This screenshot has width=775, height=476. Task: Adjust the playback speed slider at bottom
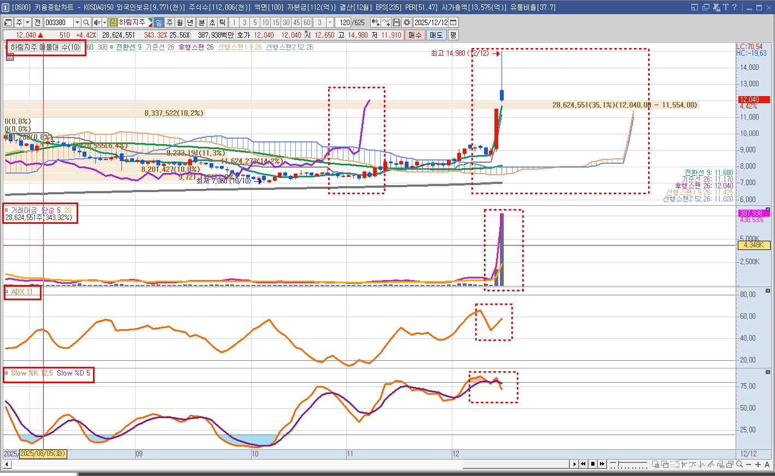coord(618,463)
